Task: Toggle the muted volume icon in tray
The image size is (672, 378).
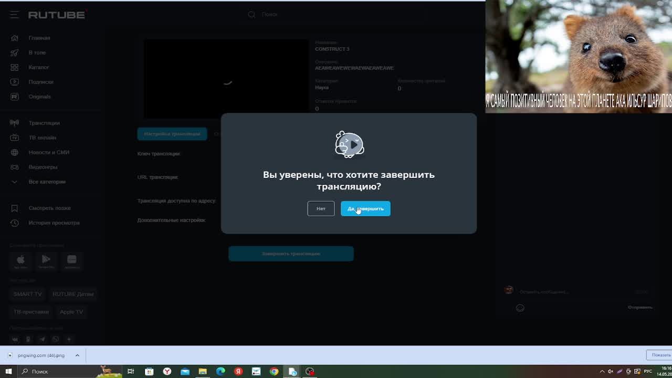Action: click(x=611, y=371)
